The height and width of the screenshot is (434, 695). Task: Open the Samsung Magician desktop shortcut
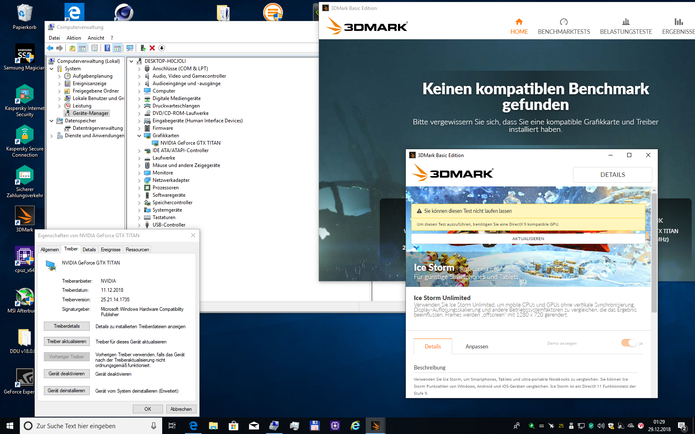(24, 57)
